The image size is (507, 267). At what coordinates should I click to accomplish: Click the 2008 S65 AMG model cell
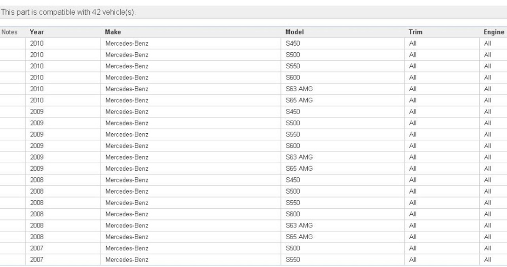tap(343, 237)
